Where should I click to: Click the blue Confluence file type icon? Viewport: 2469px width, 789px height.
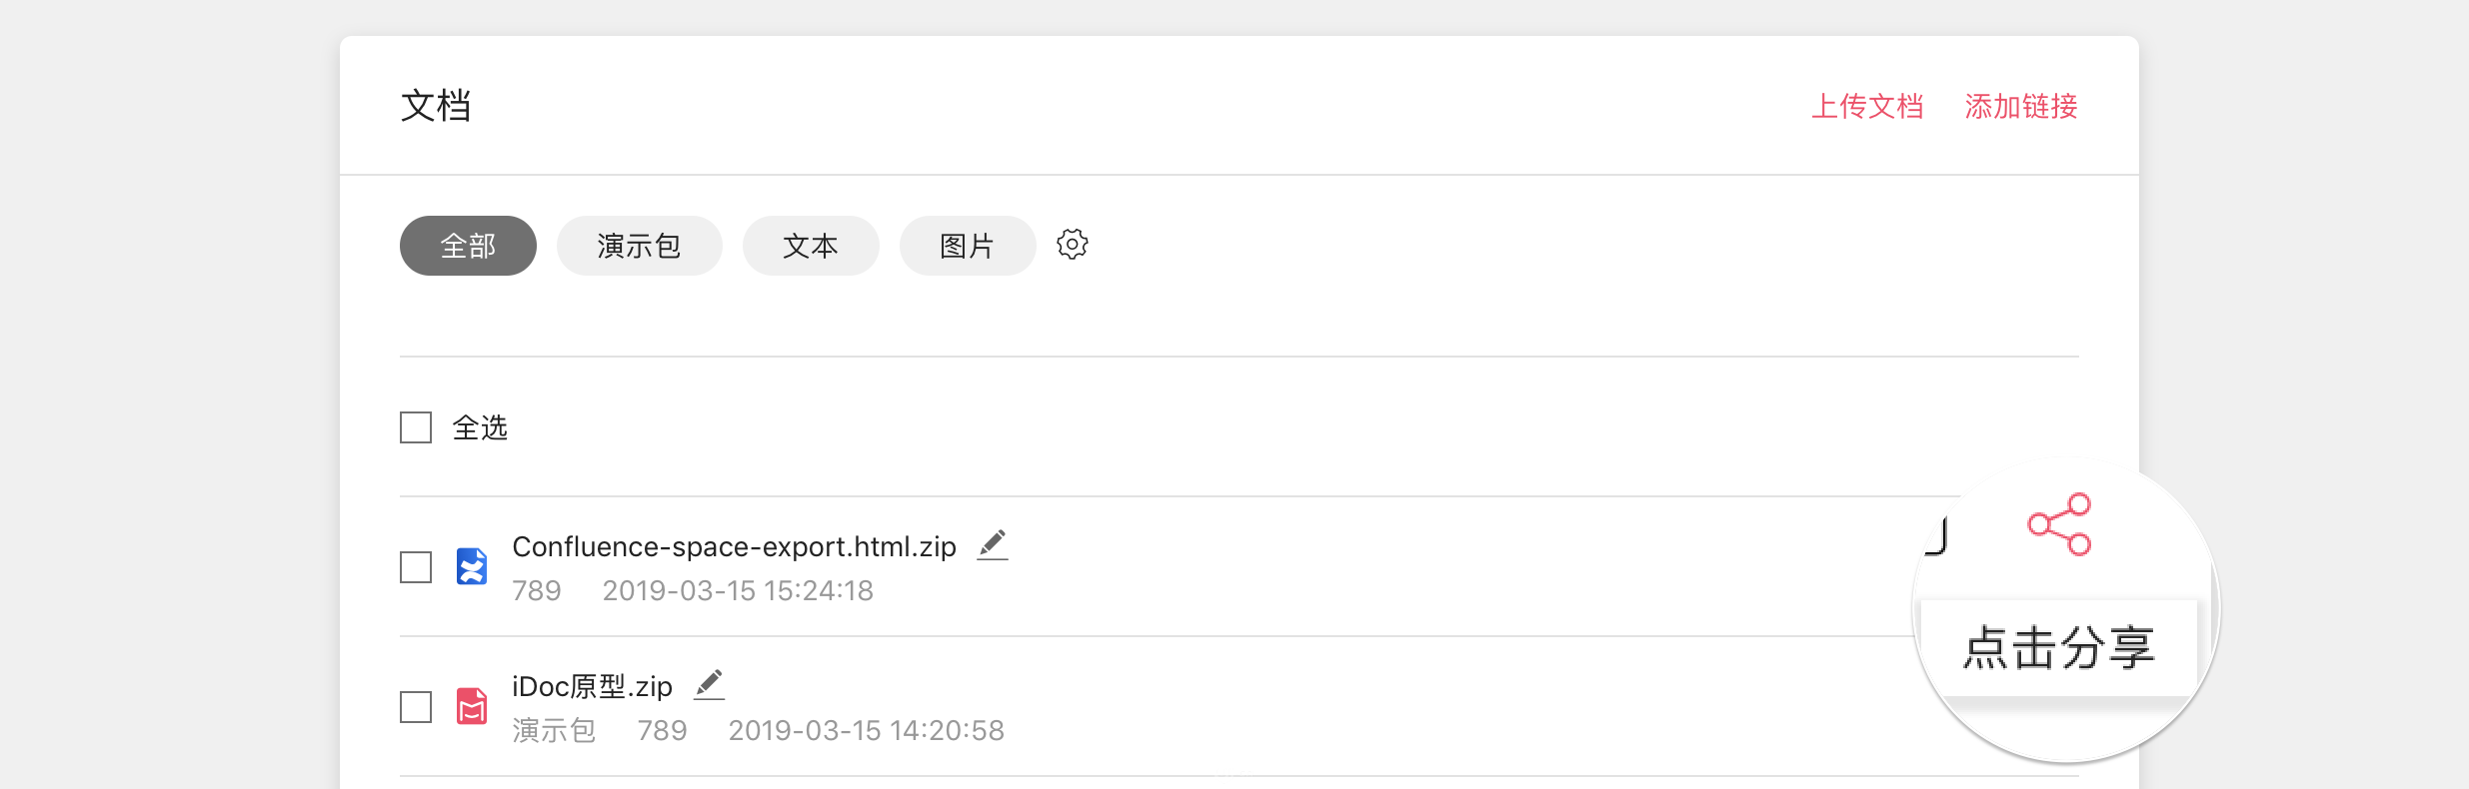pos(472,566)
